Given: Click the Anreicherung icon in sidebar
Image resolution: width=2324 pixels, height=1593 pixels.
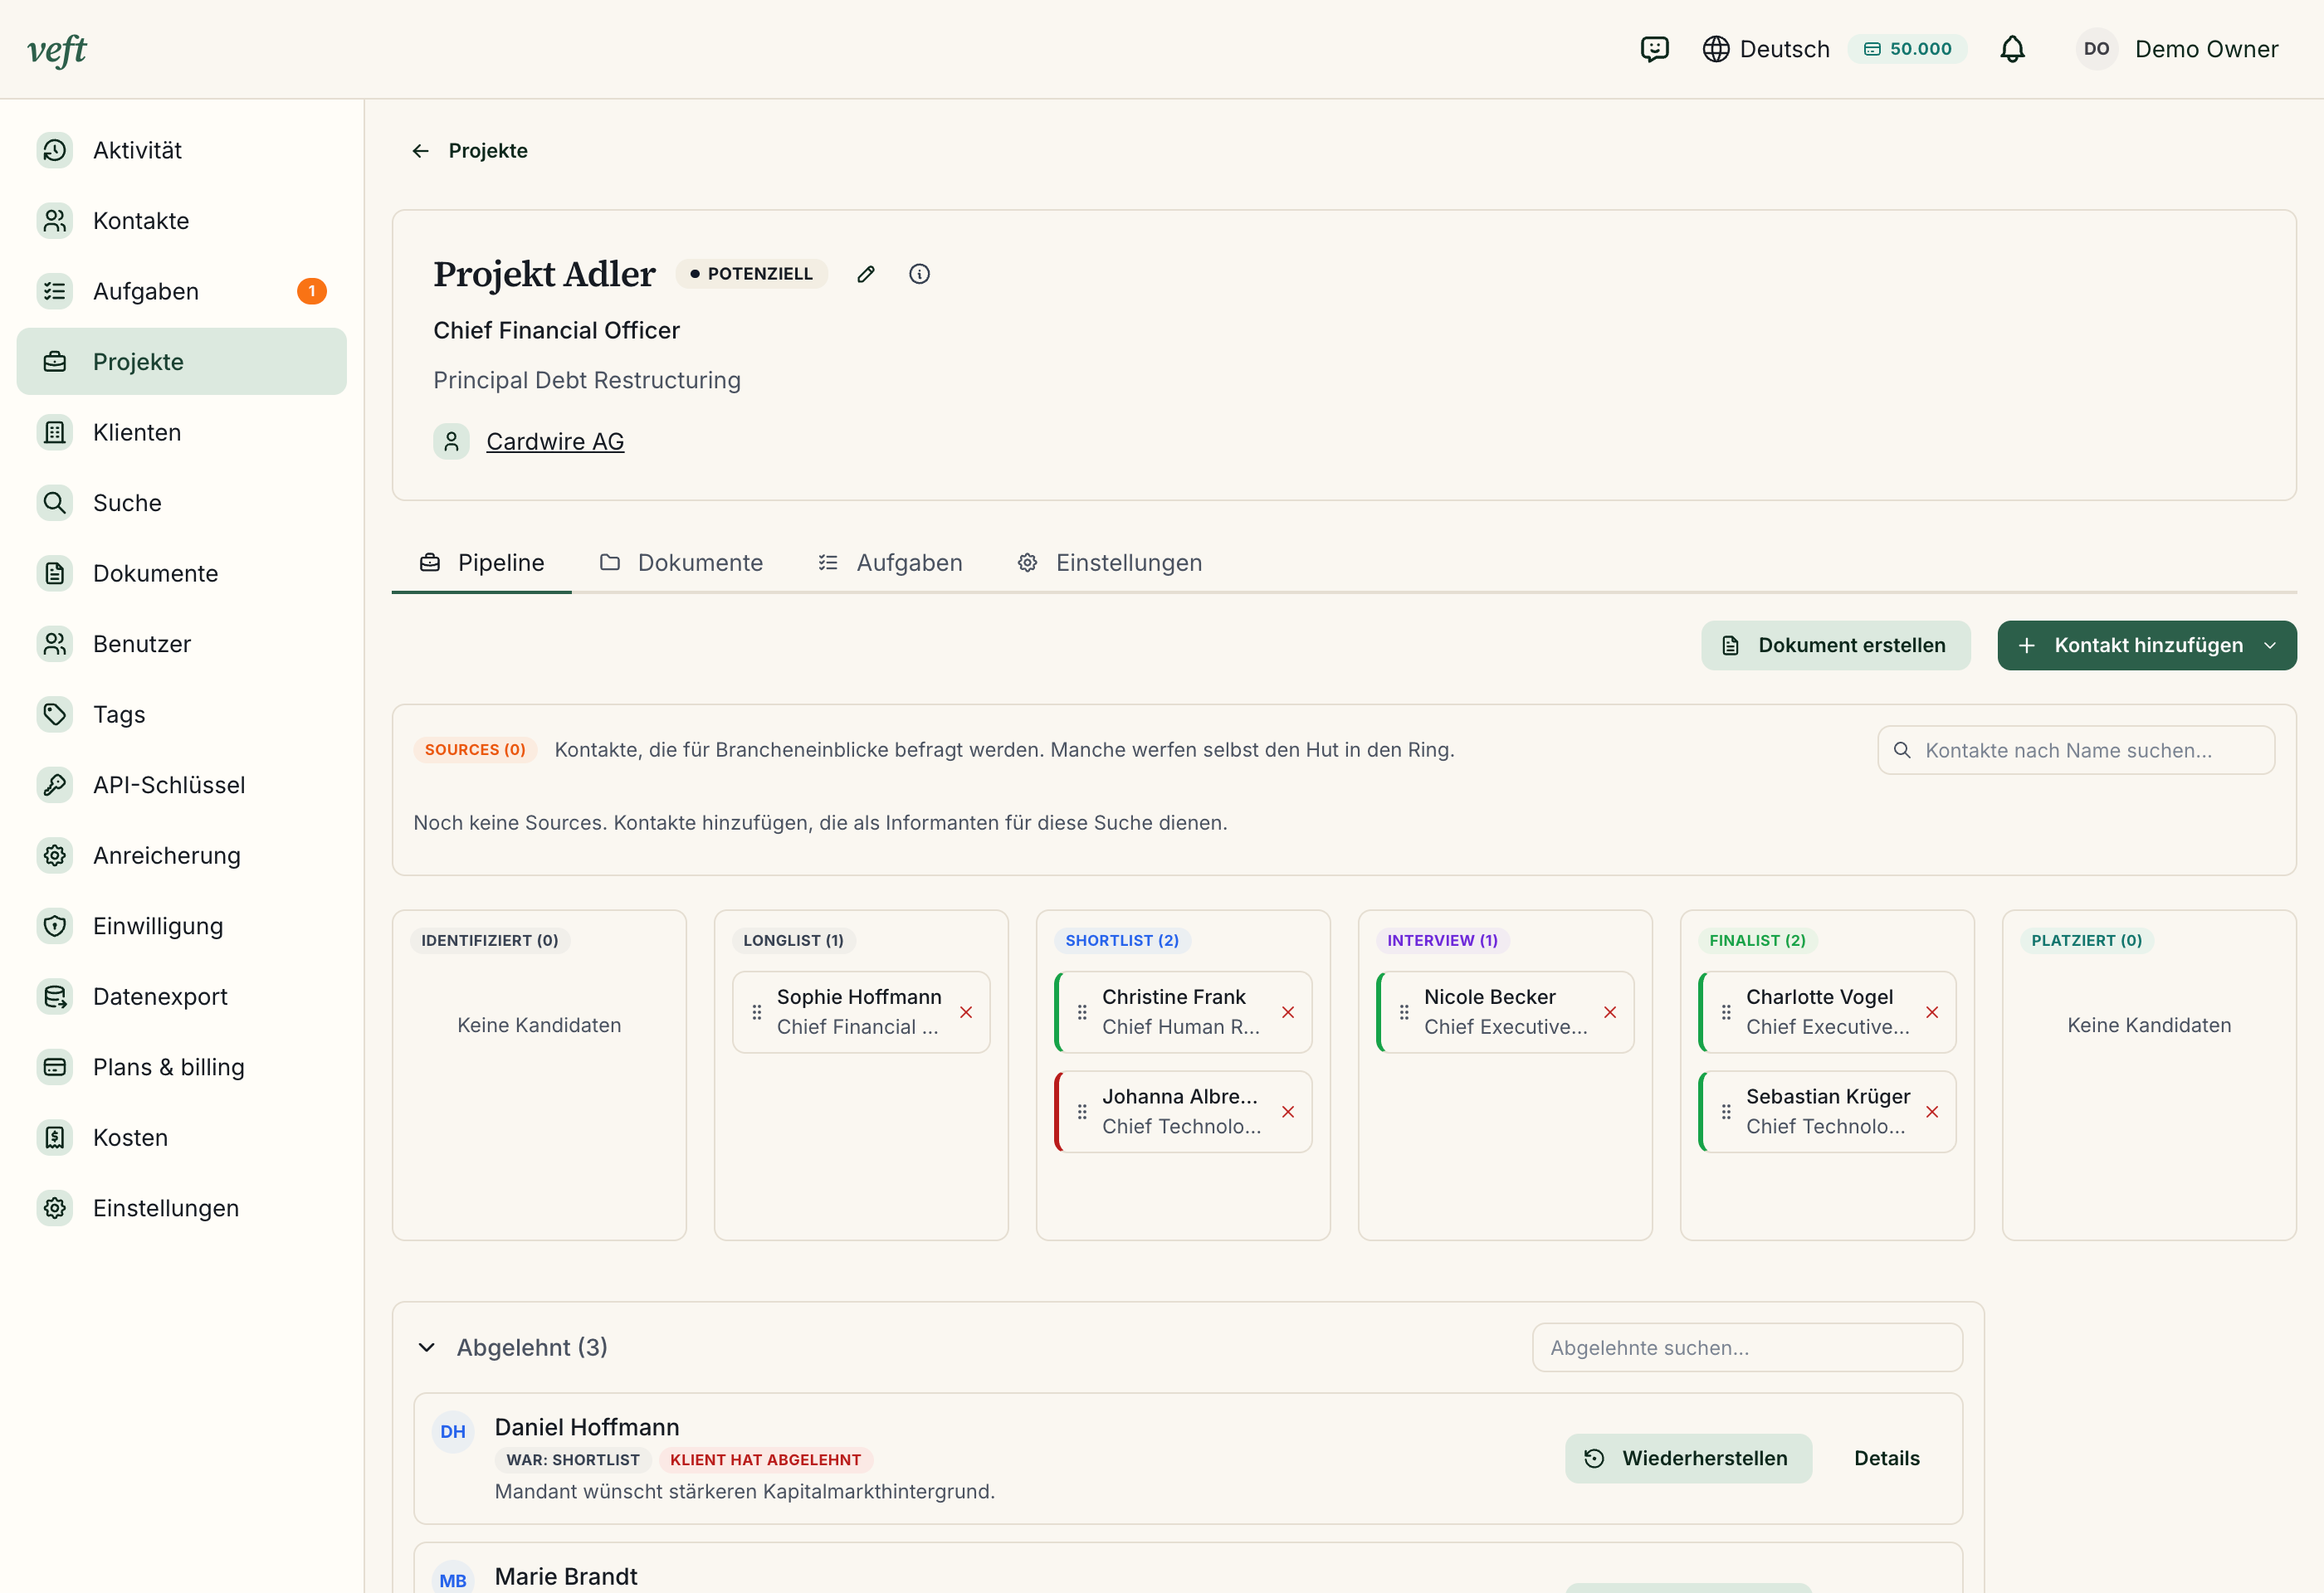Looking at the screenshot, I should (x=55, y=855).
